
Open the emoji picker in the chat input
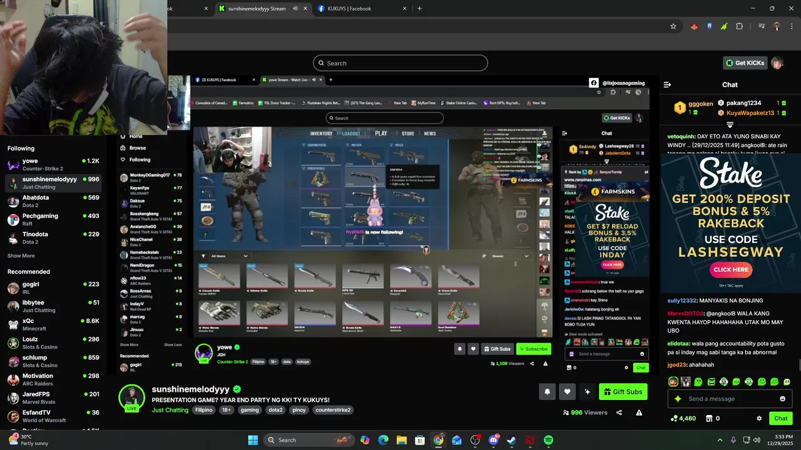click(782, 399)
